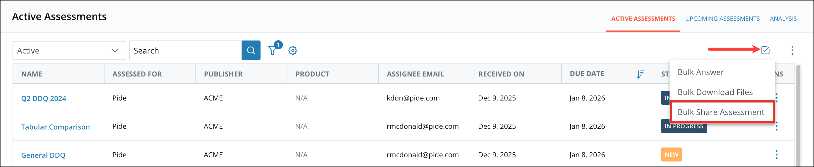Open actions menu for Q2 DDQ 2024 row
The height and width of the screenshot is (167, 814).
click(777, 98)
